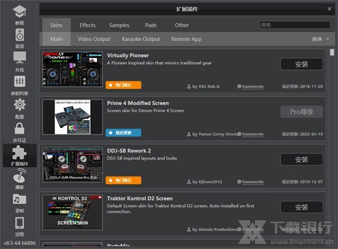Select the Main skins sub-tab

[56, 39]
